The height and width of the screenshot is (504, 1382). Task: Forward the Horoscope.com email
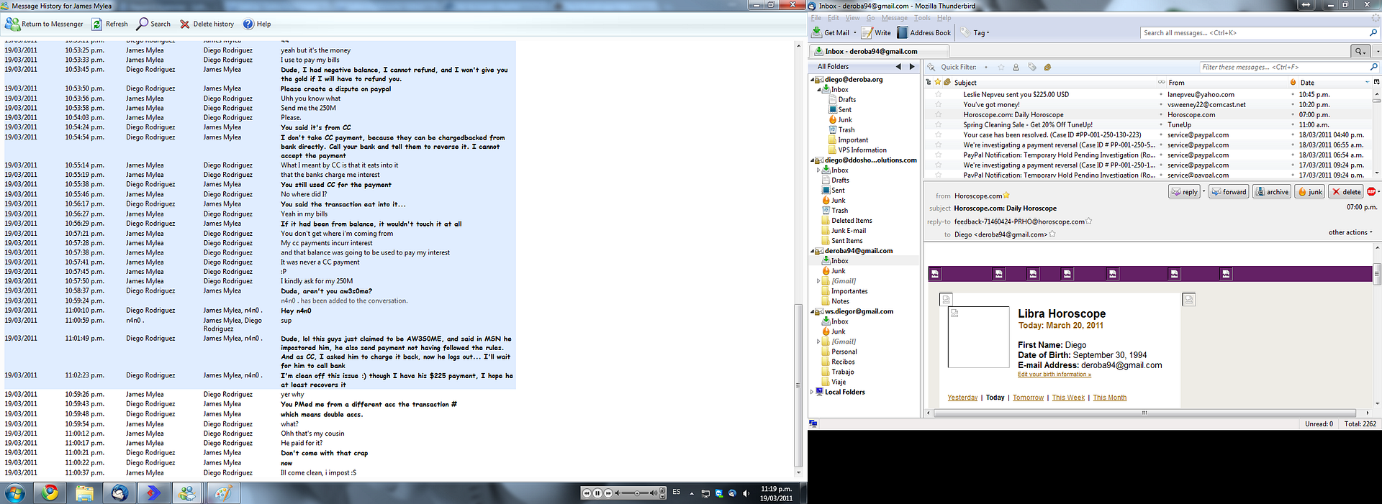(1229, 192)
